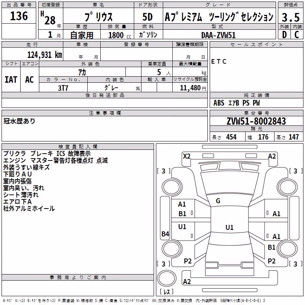This screenshot has width=305, height=305.
Task: Click the note プリクラ ブレーキ ICS 故障表示
Action: click(x=47, y=154)
